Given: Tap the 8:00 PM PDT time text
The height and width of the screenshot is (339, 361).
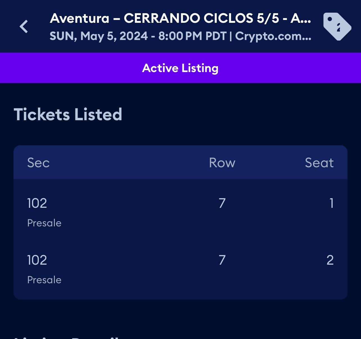Looking at the screenshot, I should coord(192,36).
